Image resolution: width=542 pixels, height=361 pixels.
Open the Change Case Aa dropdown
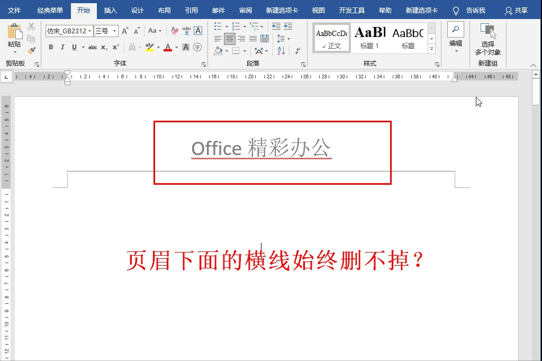(x=155, y=31)
